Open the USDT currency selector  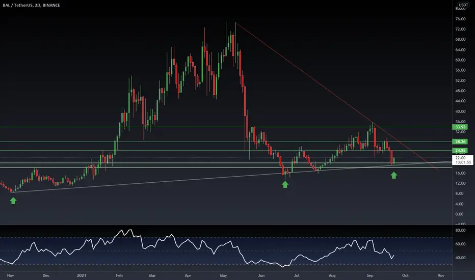coord(463,5)
